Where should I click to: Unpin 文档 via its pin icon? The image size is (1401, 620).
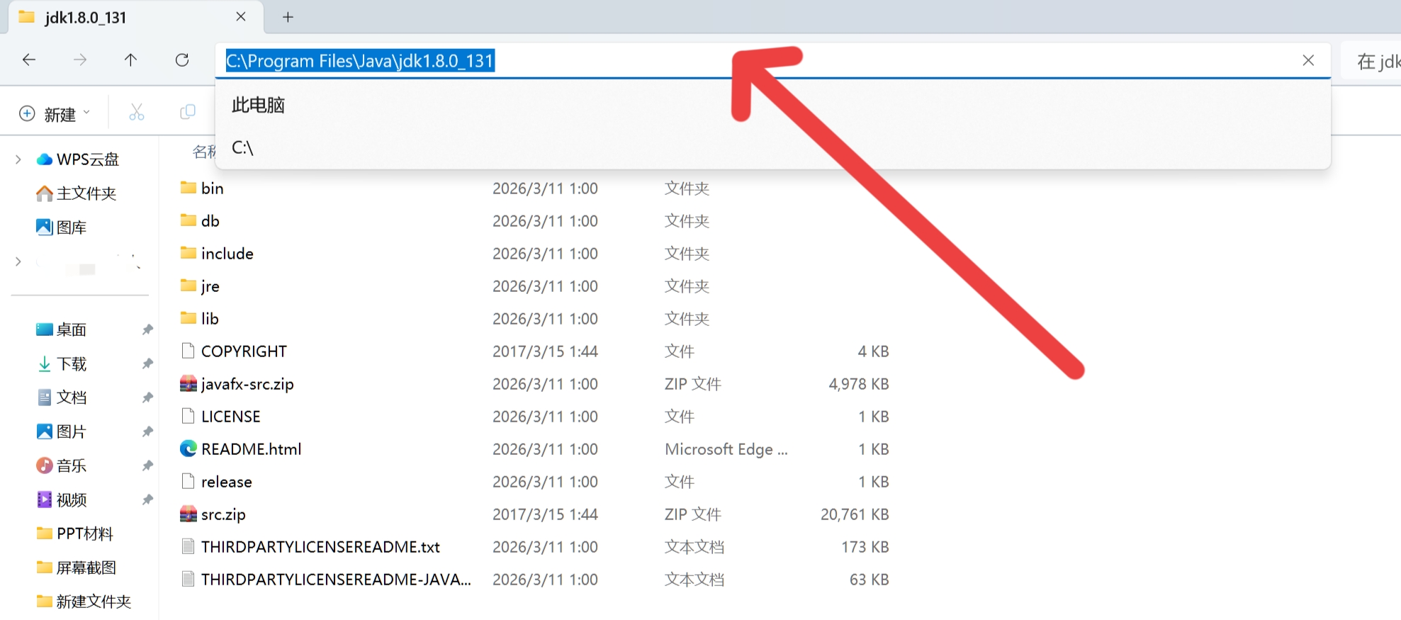coord(147,398)
